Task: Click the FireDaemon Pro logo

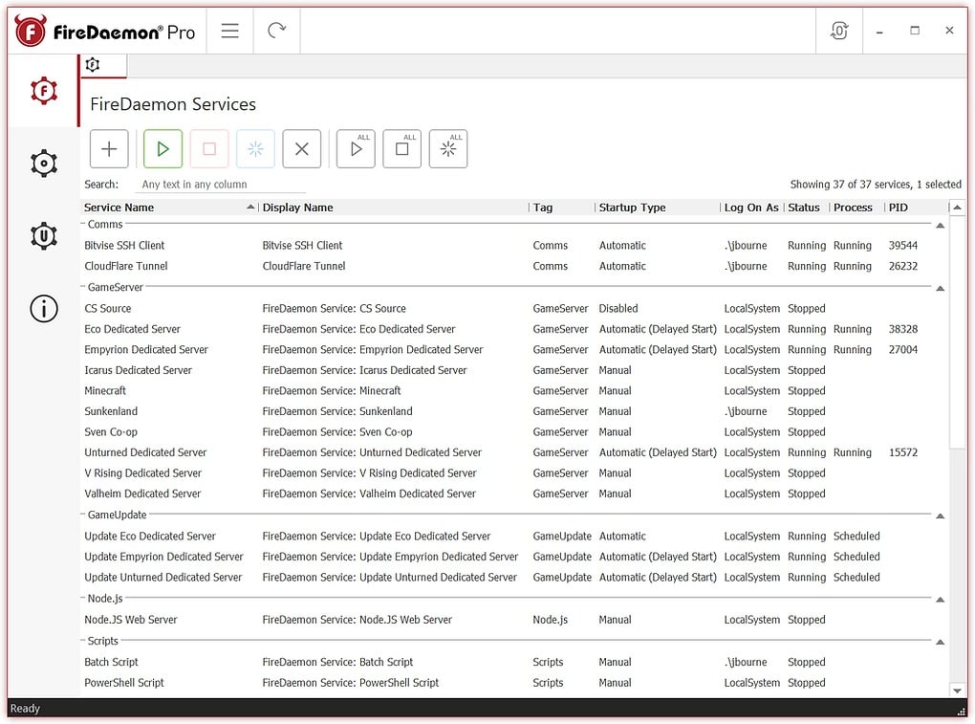Action: pyautogui.click(x=105, y=32)
